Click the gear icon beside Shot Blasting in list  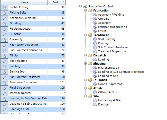tap(4, 61)
